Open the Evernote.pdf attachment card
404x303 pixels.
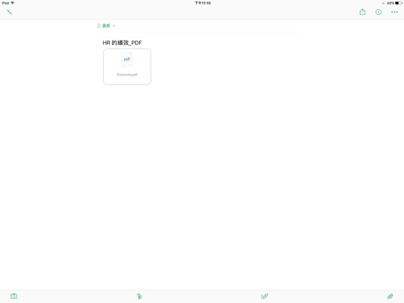click(127, 67)
